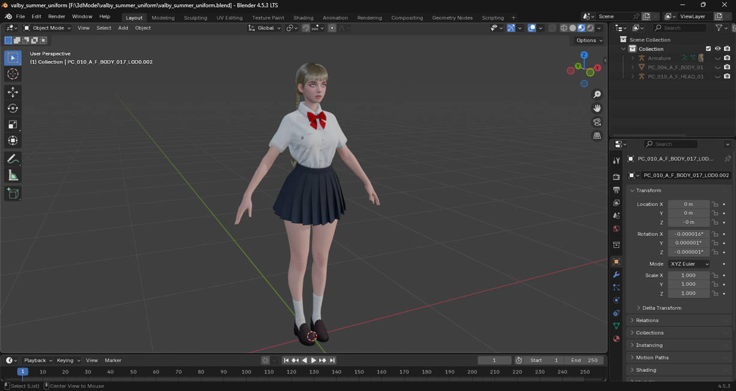Choose the Annotate tool

tap(13, 159)
